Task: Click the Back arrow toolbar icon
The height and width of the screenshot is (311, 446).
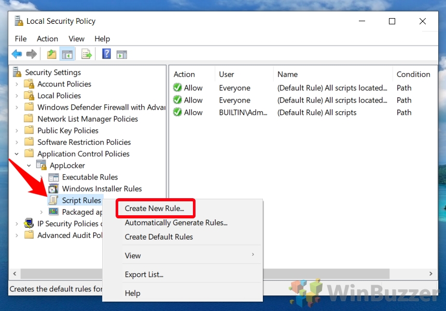Action: [x=17, y=54]
